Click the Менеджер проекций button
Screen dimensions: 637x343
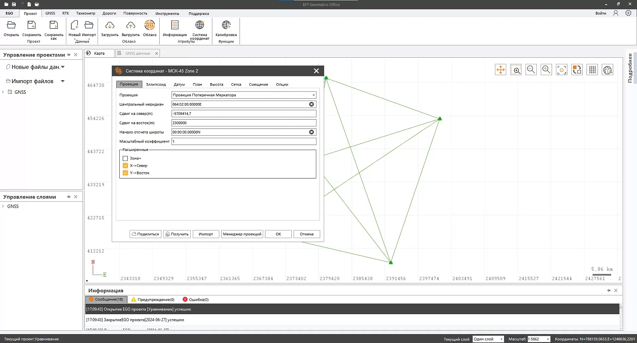click(x=242, y=234)
